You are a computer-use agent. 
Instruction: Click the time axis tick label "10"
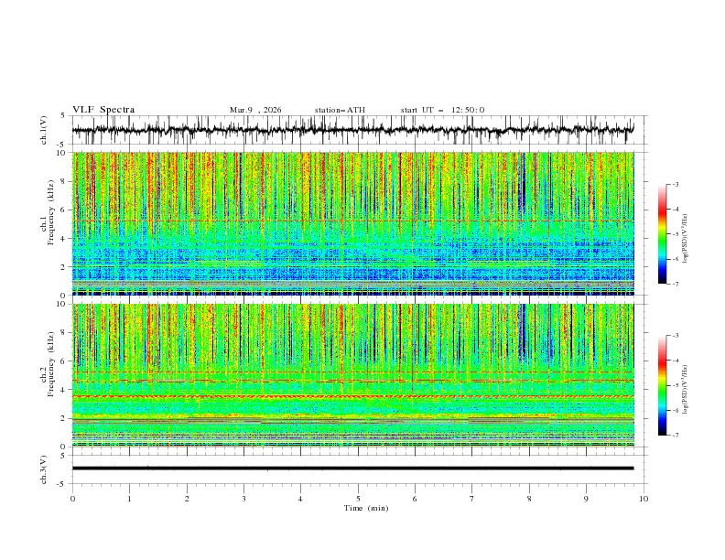tap(644, 499)
